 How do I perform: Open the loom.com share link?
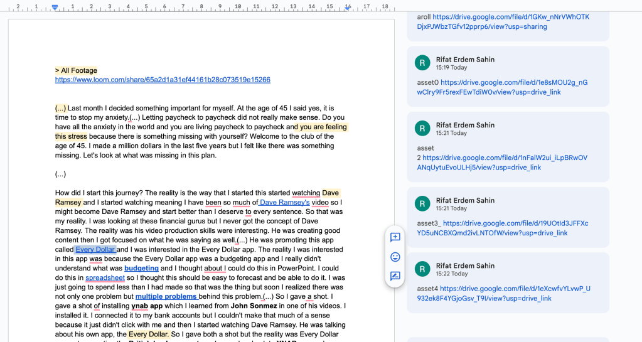[x=163, y=80]
